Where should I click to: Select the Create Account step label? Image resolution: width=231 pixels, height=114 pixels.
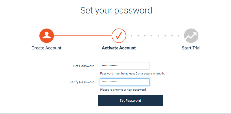46,48
